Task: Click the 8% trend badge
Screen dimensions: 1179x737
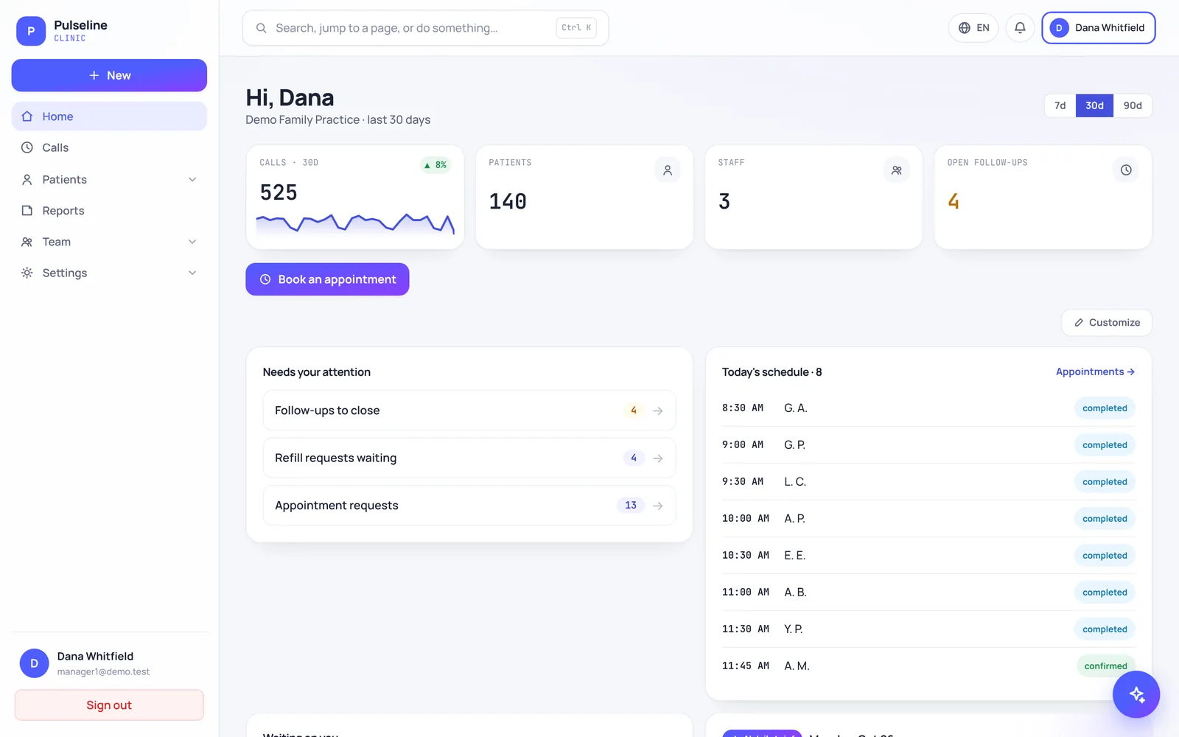Action: click(435, 165)
